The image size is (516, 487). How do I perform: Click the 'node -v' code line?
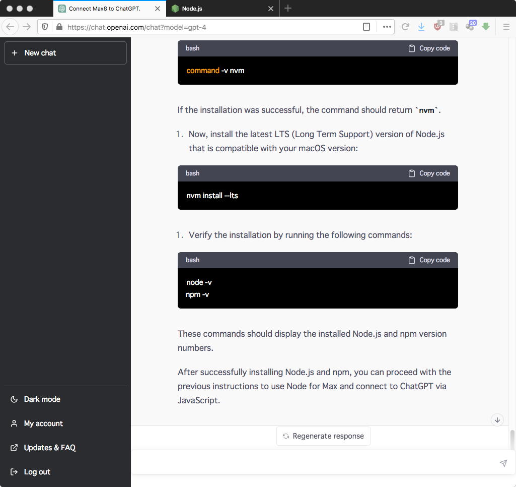[199, 282]
